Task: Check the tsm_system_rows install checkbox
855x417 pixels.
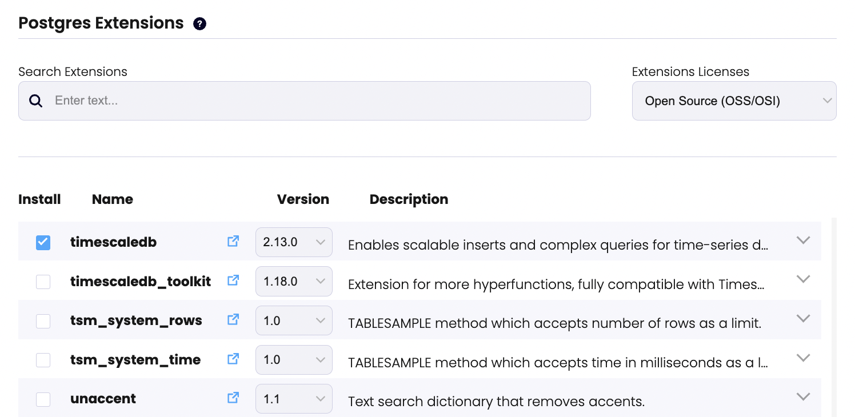Action: [x=43, y=321]
